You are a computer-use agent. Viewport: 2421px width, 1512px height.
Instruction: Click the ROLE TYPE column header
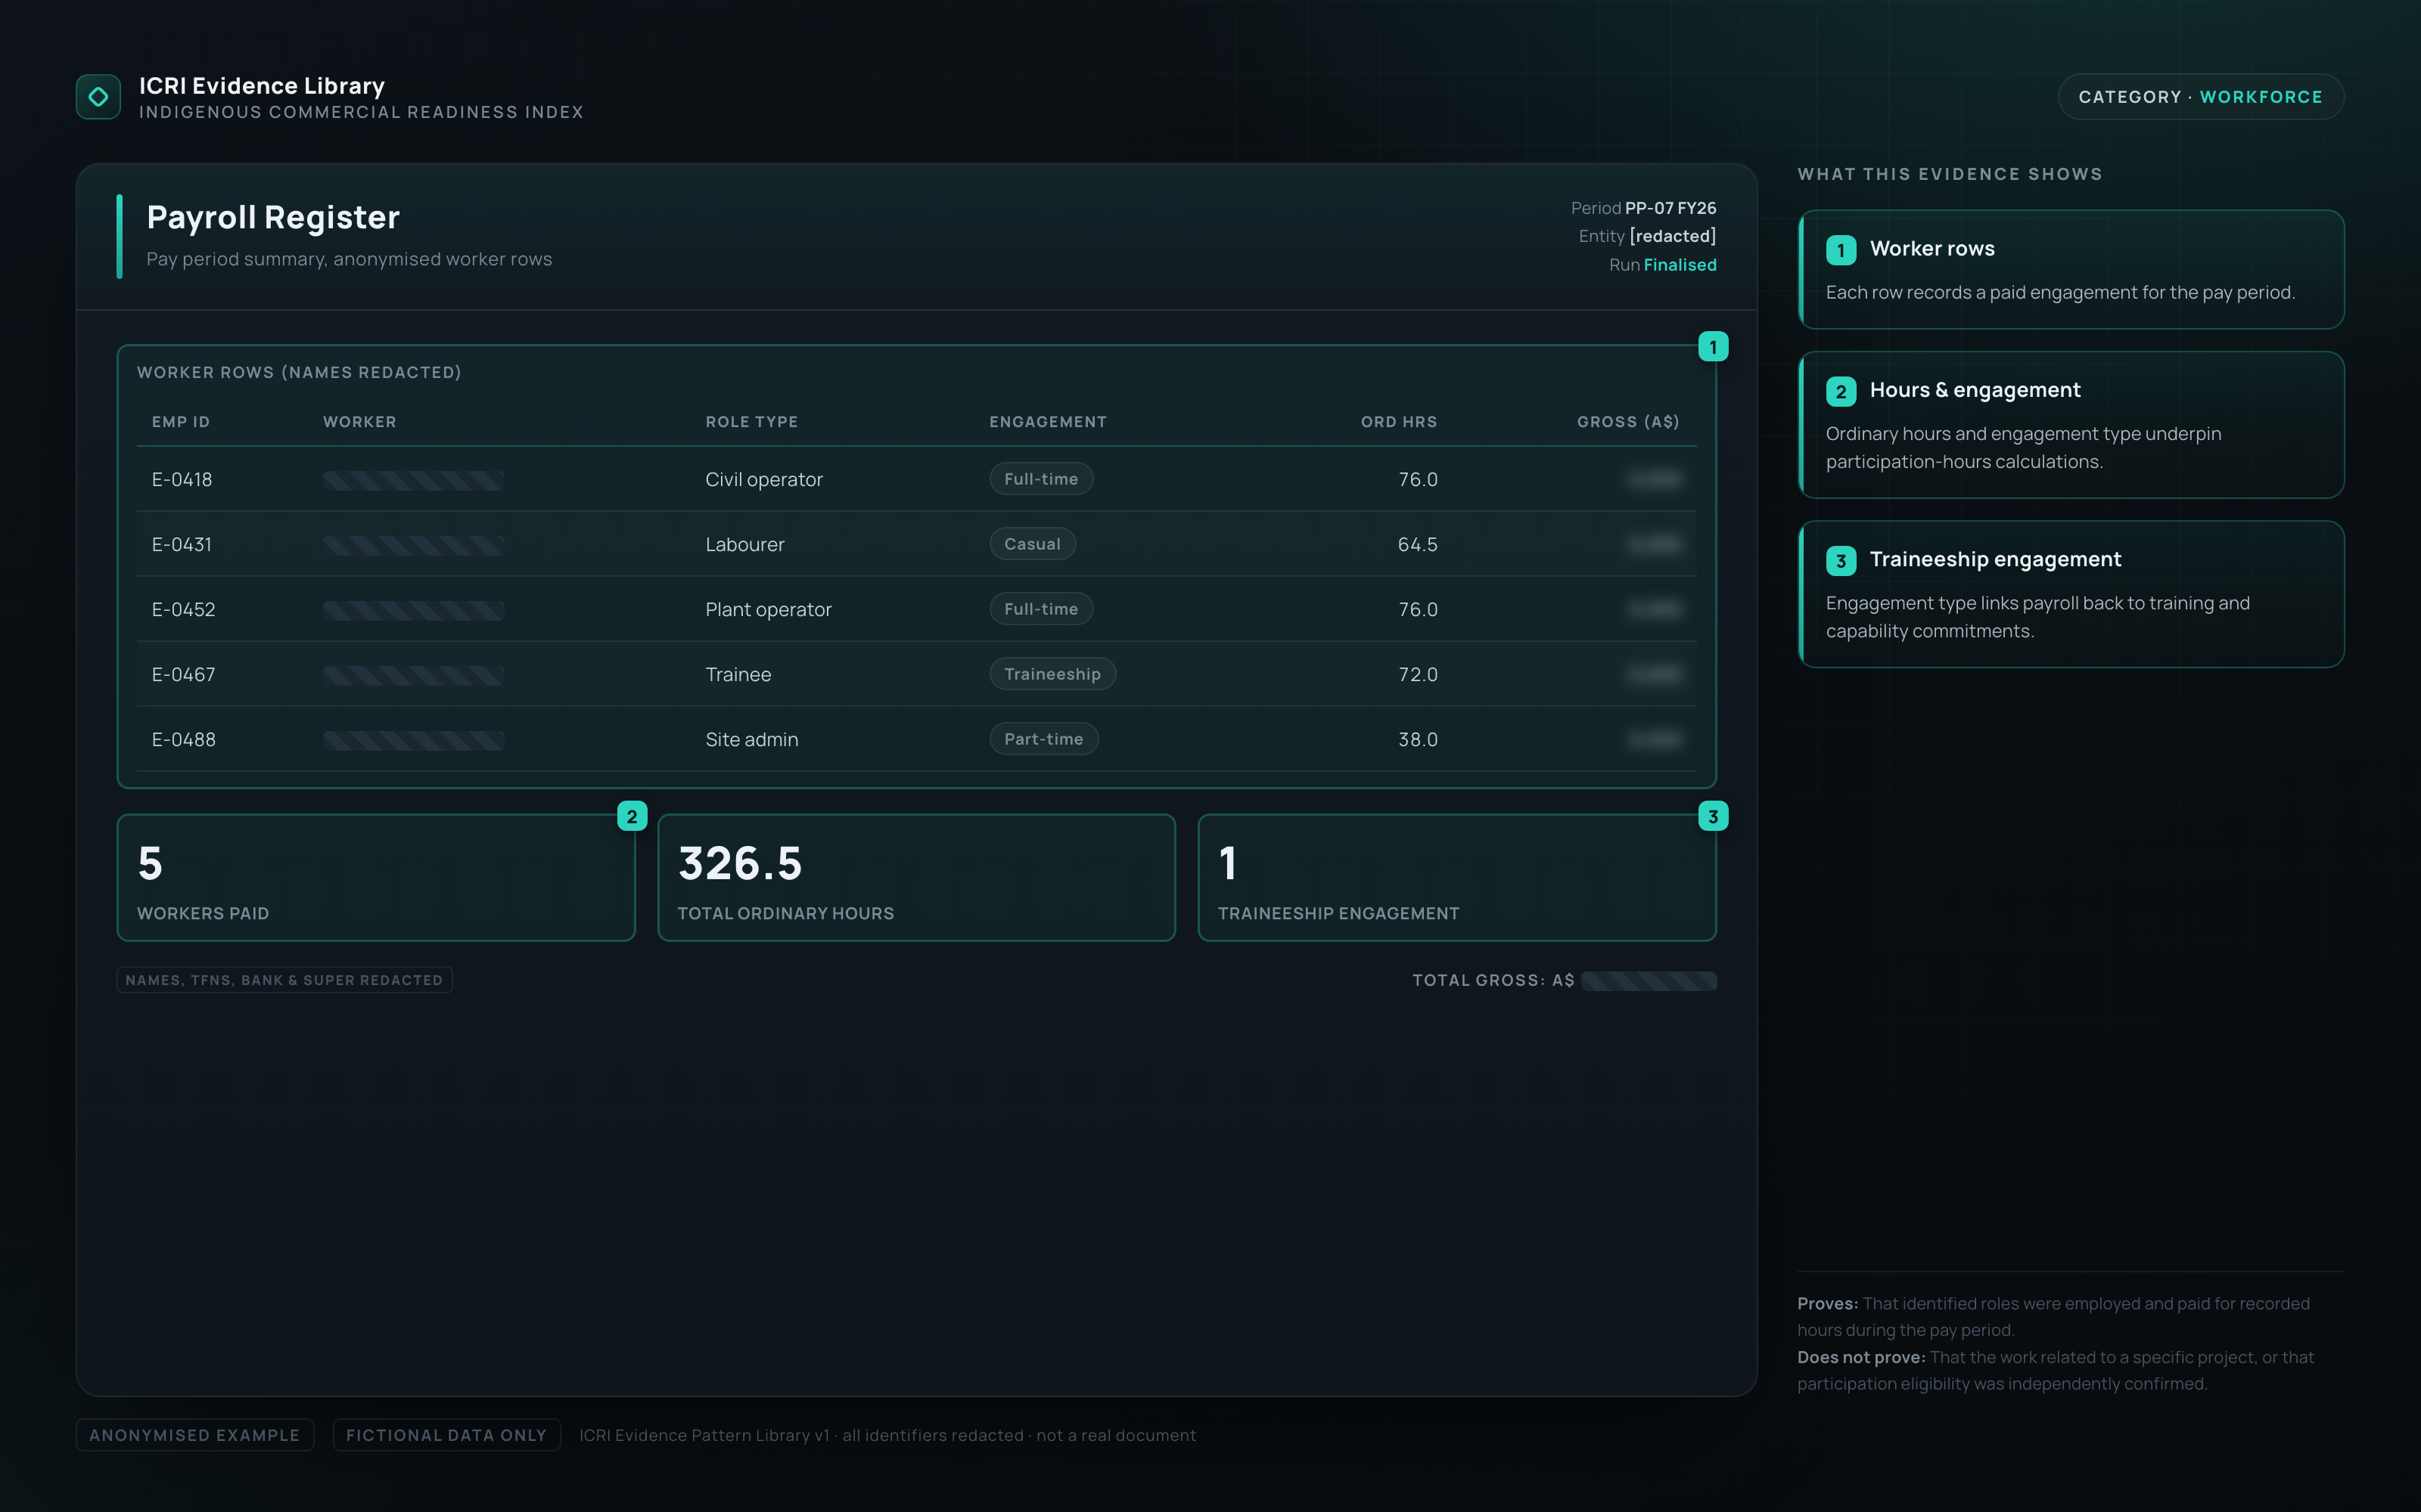[751, 422]
